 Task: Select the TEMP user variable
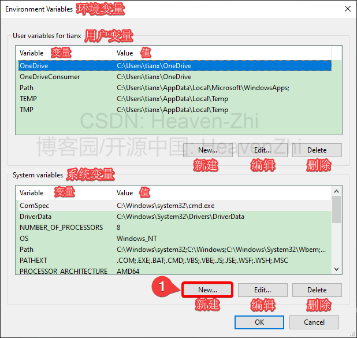(175, 99)
